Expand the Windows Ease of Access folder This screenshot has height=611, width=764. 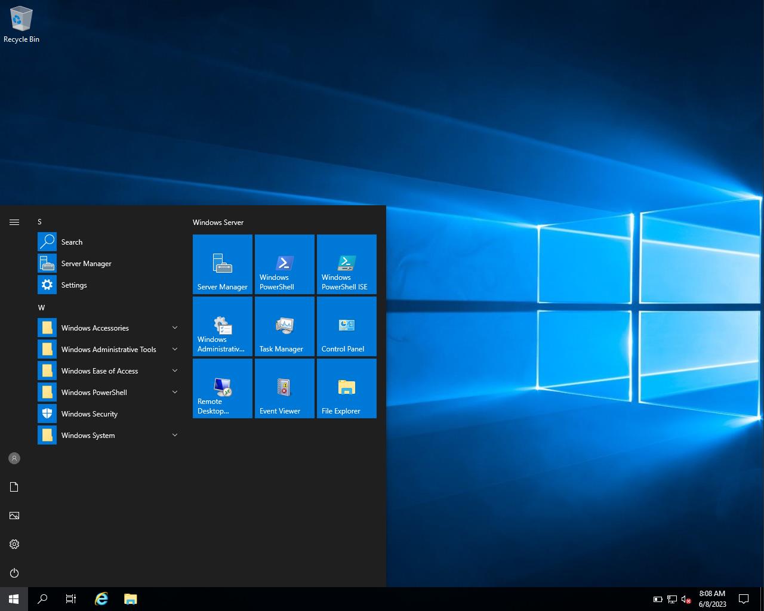[107, 371]
